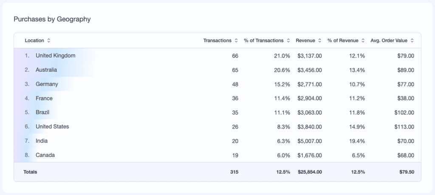Click sort arrows next to Revenue header
The width and height of the screenshot is (435, 195).
pos(319,41)
